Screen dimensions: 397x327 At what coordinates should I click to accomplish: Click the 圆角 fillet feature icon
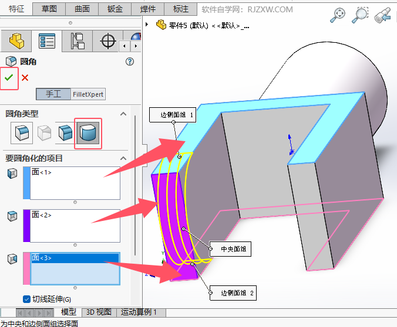(x=11, y=62)
